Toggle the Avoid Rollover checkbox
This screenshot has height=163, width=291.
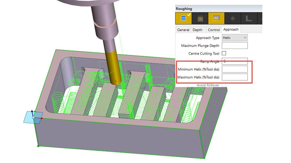point(224,85)
